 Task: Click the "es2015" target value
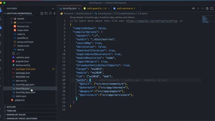96,69
